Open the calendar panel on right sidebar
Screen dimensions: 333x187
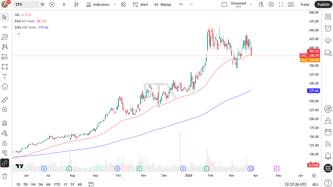(328, 132)
